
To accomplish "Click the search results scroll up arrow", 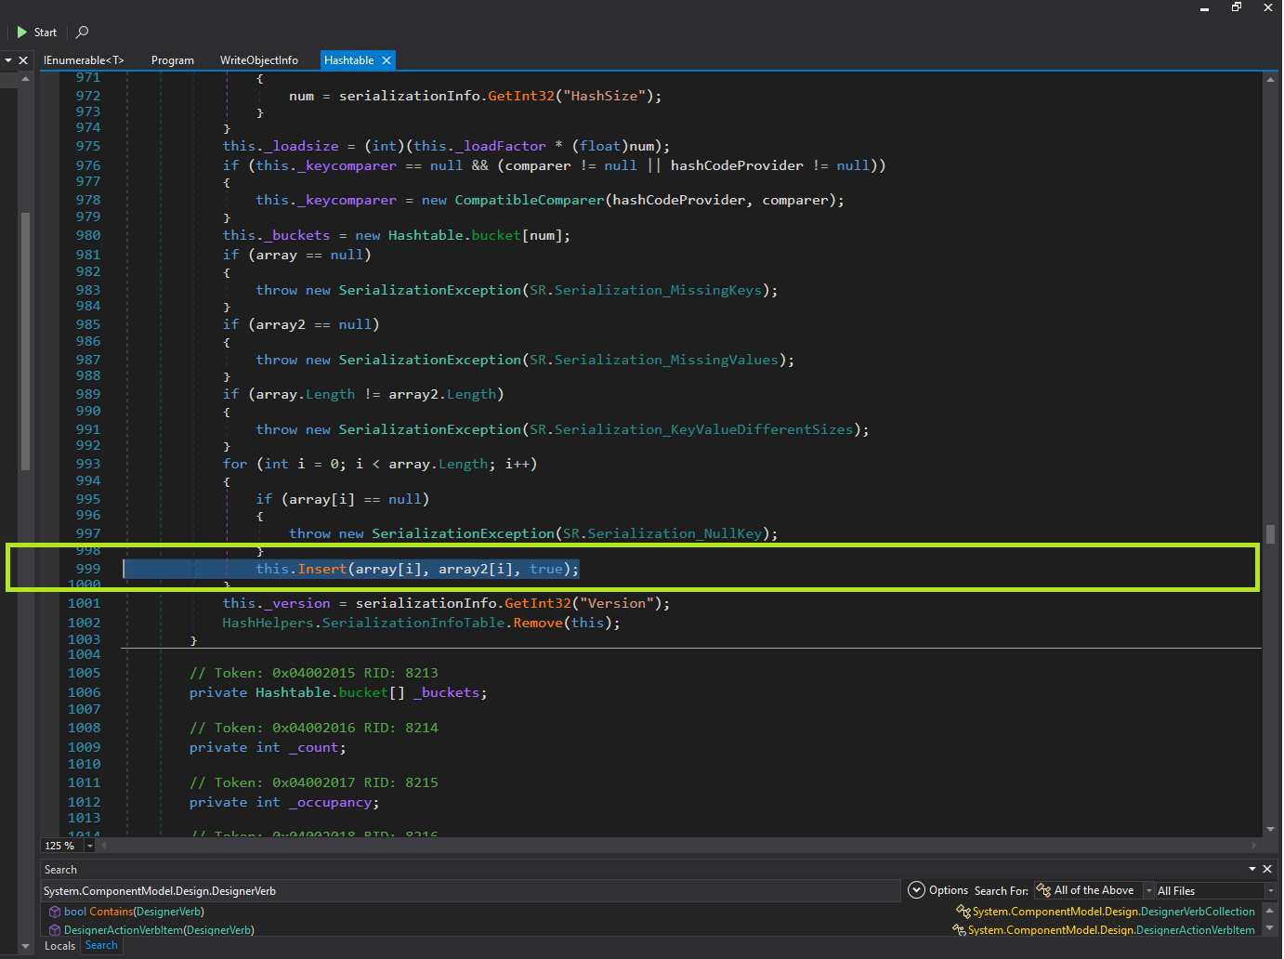I will pyautogui.click(x=1270, y=910).
